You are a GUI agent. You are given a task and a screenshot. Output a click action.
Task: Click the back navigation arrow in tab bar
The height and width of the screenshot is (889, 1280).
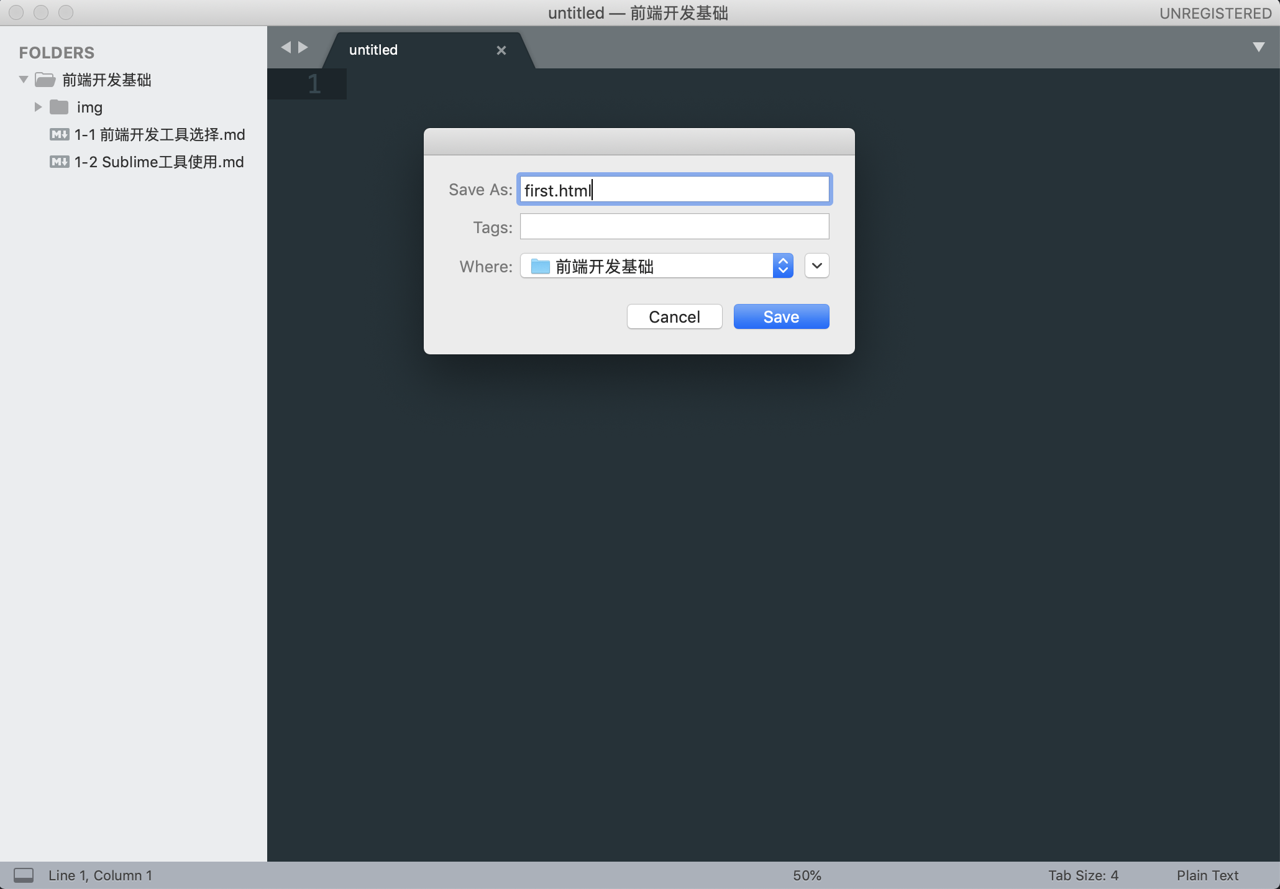[x=286, y=47]
